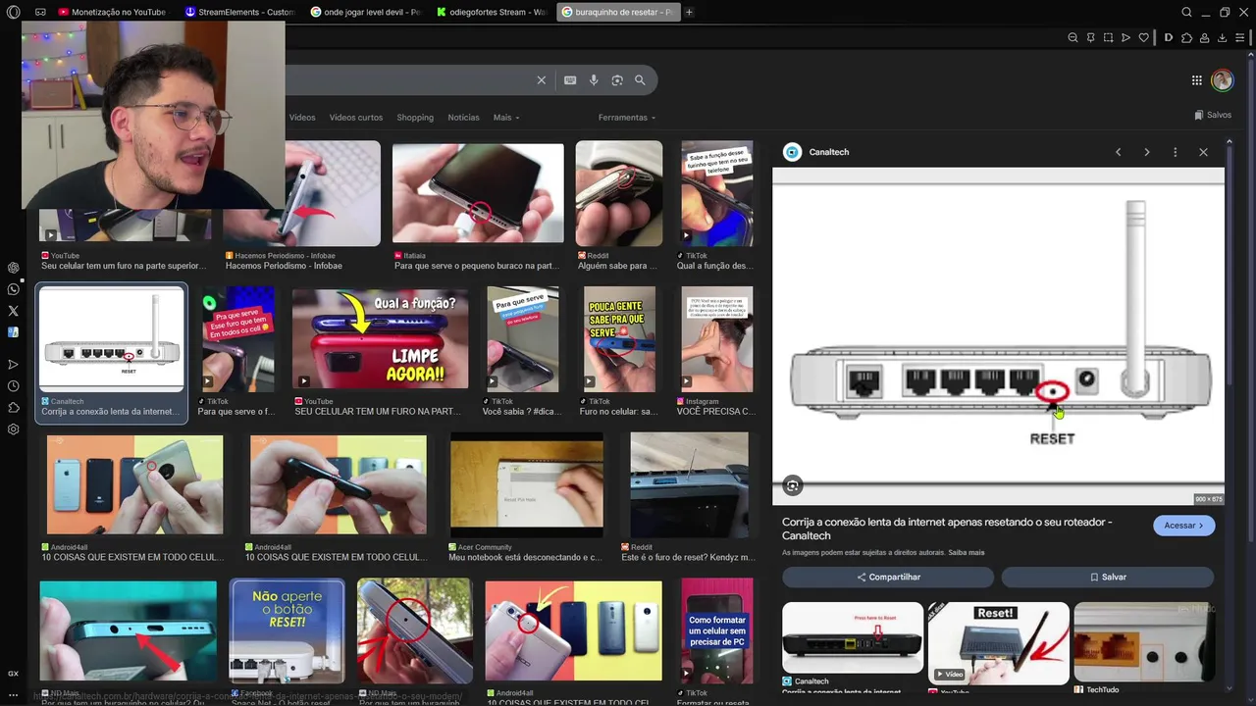Screen dimensions: 1256x706
Task: Open the on-screen keyboard in the search box
Action: point(570,80)
